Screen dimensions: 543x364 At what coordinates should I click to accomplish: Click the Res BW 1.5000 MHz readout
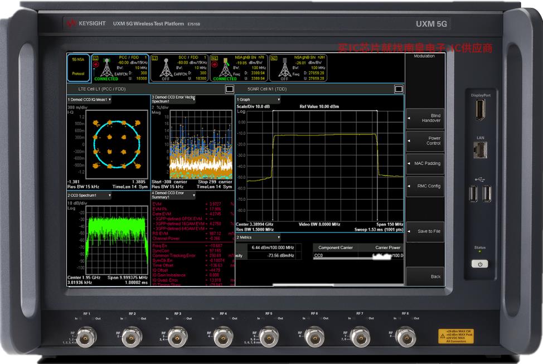pyautogui.click(x=255, y=230)
